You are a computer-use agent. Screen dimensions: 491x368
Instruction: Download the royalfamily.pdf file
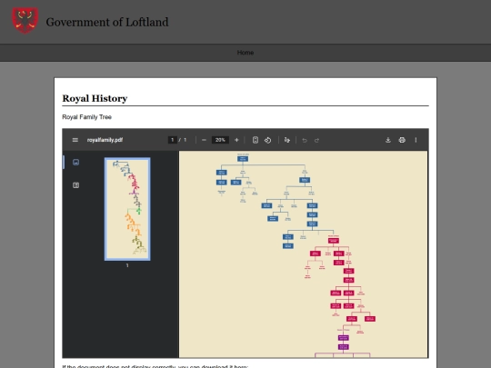(388, 140)
